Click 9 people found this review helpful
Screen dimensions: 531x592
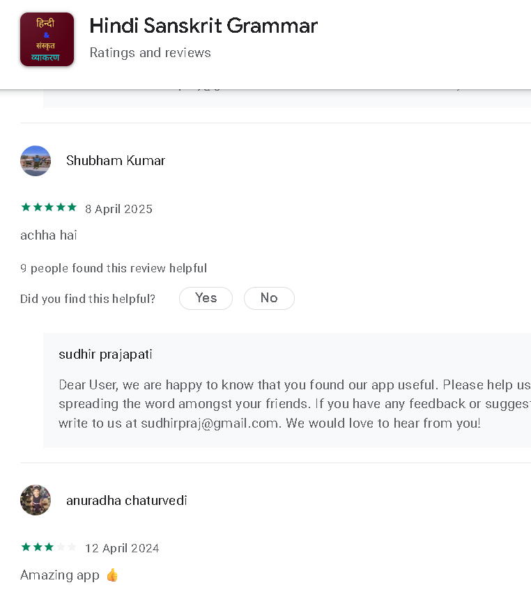point(114,268)
